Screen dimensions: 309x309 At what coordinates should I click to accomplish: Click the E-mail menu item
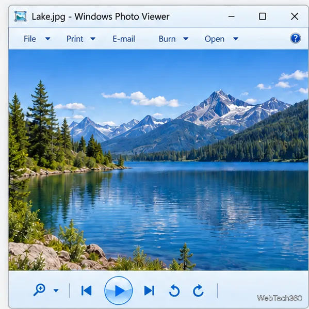coord(124,39)
